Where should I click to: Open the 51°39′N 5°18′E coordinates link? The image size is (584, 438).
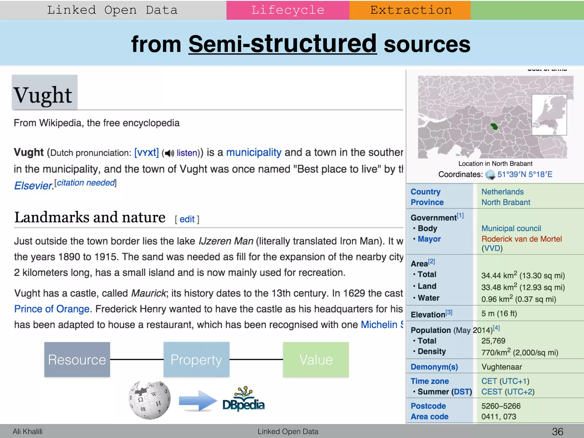coord(525,175)
